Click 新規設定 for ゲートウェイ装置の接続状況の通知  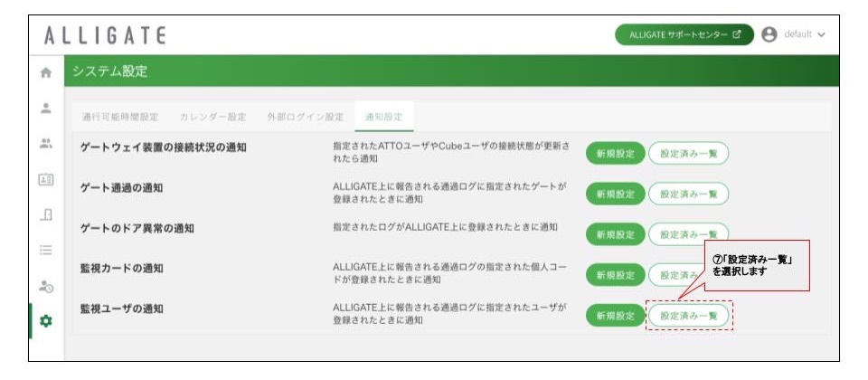[x=615, y=154]
